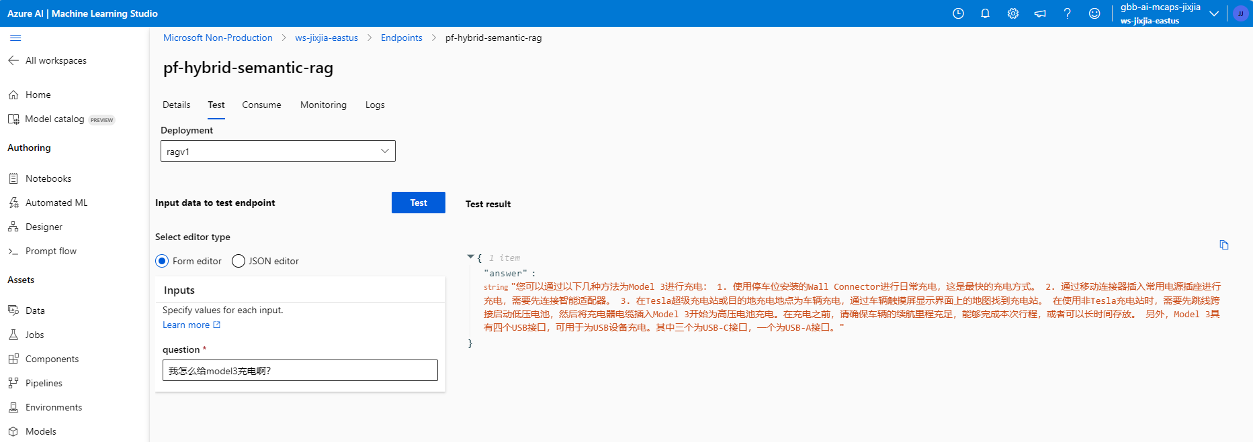Open the Deployment ragv1 dropdown
Image resolution: width=1253 pixels, height=442 pixels.
click(x=278, y=151)
